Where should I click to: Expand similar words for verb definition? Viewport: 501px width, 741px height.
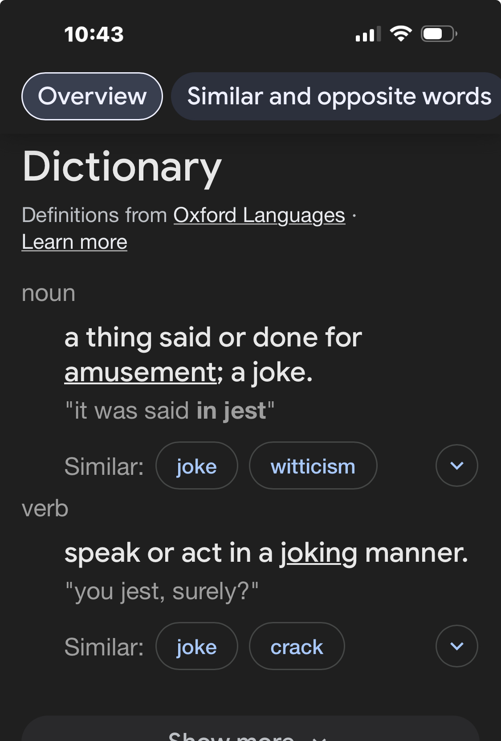click(x=456, y=646)
